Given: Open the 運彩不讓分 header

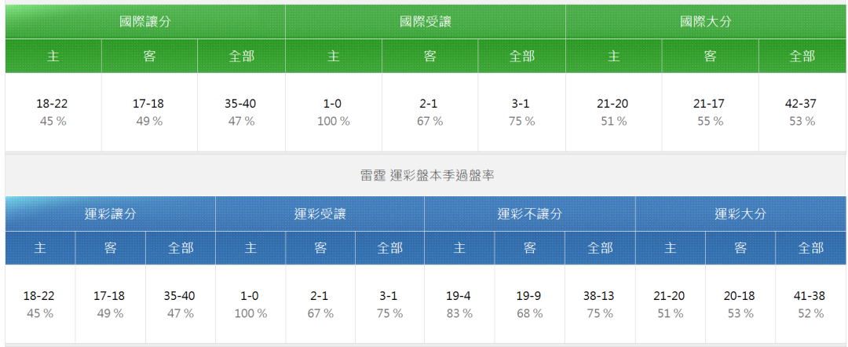Looking at the screenshot, I should [530, 214].
